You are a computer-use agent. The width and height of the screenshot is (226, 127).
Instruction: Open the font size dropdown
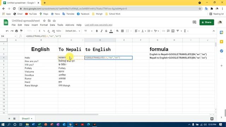tap(88, 31)
